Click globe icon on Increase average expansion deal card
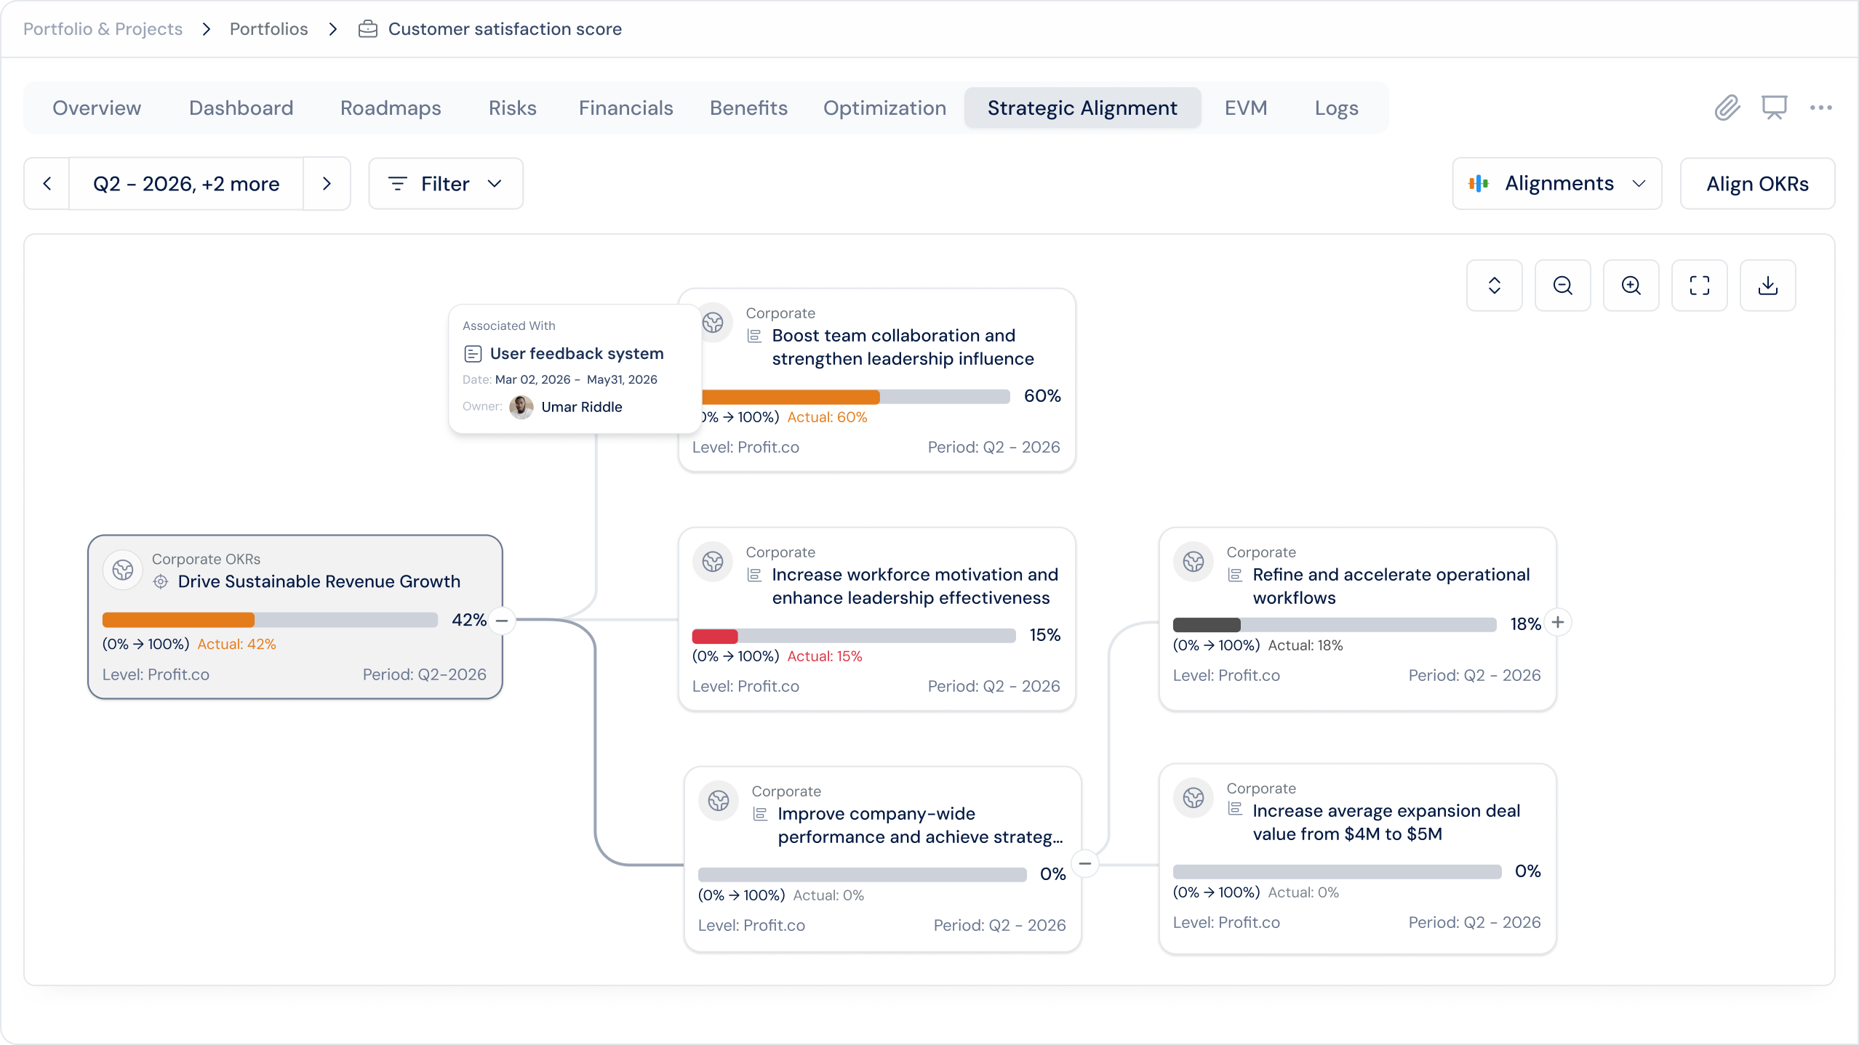The image size is (1859, 1045). [1194, 798]
